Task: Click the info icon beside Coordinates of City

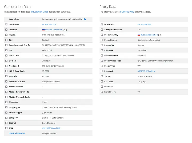Action: 29,45
